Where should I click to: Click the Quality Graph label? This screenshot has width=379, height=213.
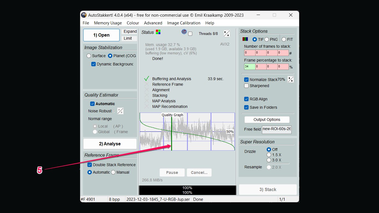pyautogui.click(x=173, y=115)
